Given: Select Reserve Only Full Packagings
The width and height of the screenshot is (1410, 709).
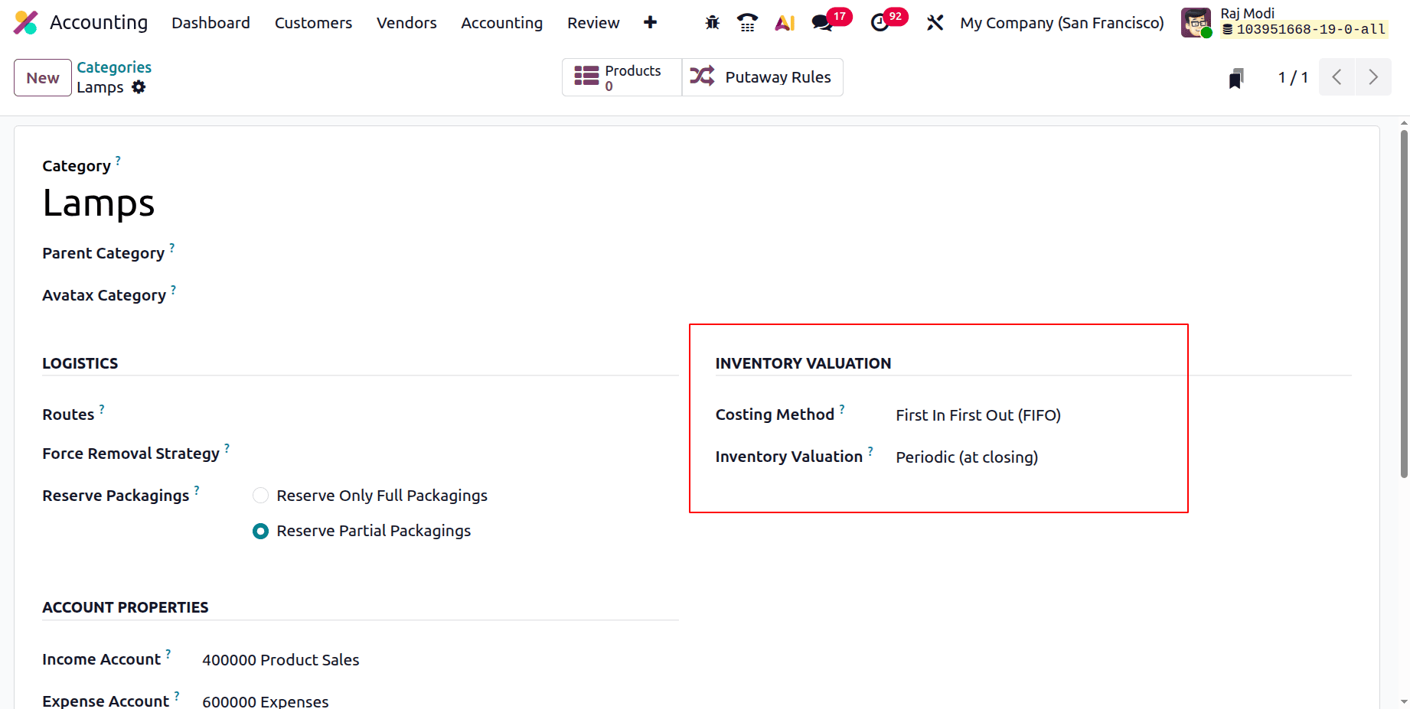Looking at the screenshot, I should tap(260, 495).
